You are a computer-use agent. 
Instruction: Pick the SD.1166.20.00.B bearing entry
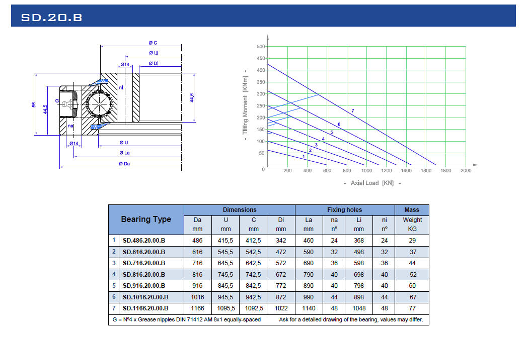(x=145, y=308)
